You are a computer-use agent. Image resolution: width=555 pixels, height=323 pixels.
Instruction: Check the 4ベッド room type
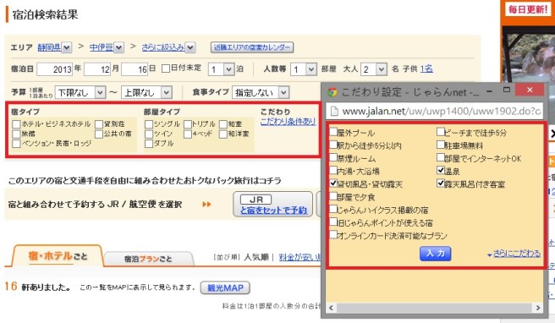[188, 134]
